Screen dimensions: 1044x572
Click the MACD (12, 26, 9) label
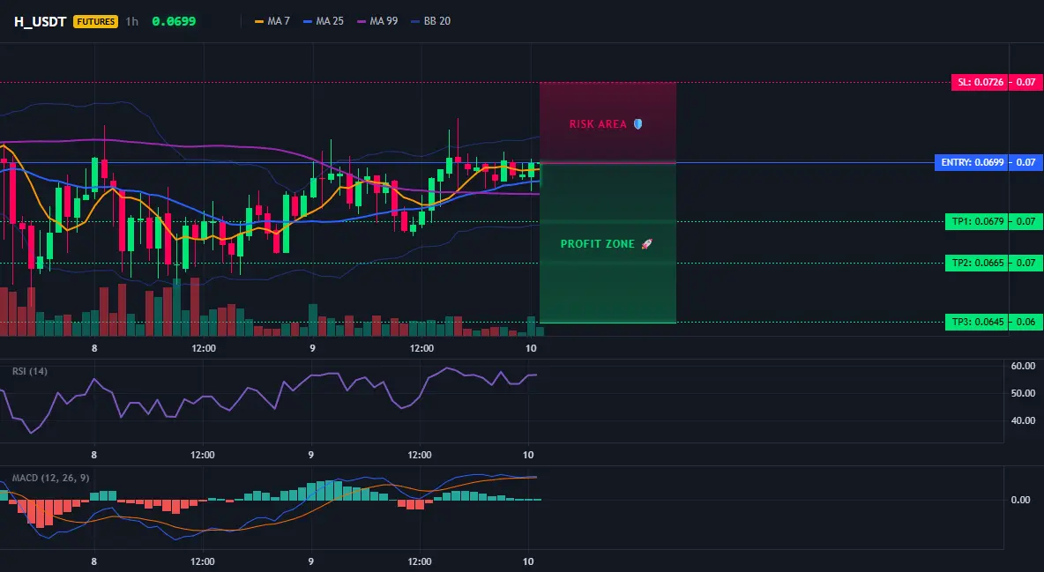[50, 478]
